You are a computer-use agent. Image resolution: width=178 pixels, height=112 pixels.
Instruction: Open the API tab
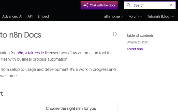[x=30, y=16]
